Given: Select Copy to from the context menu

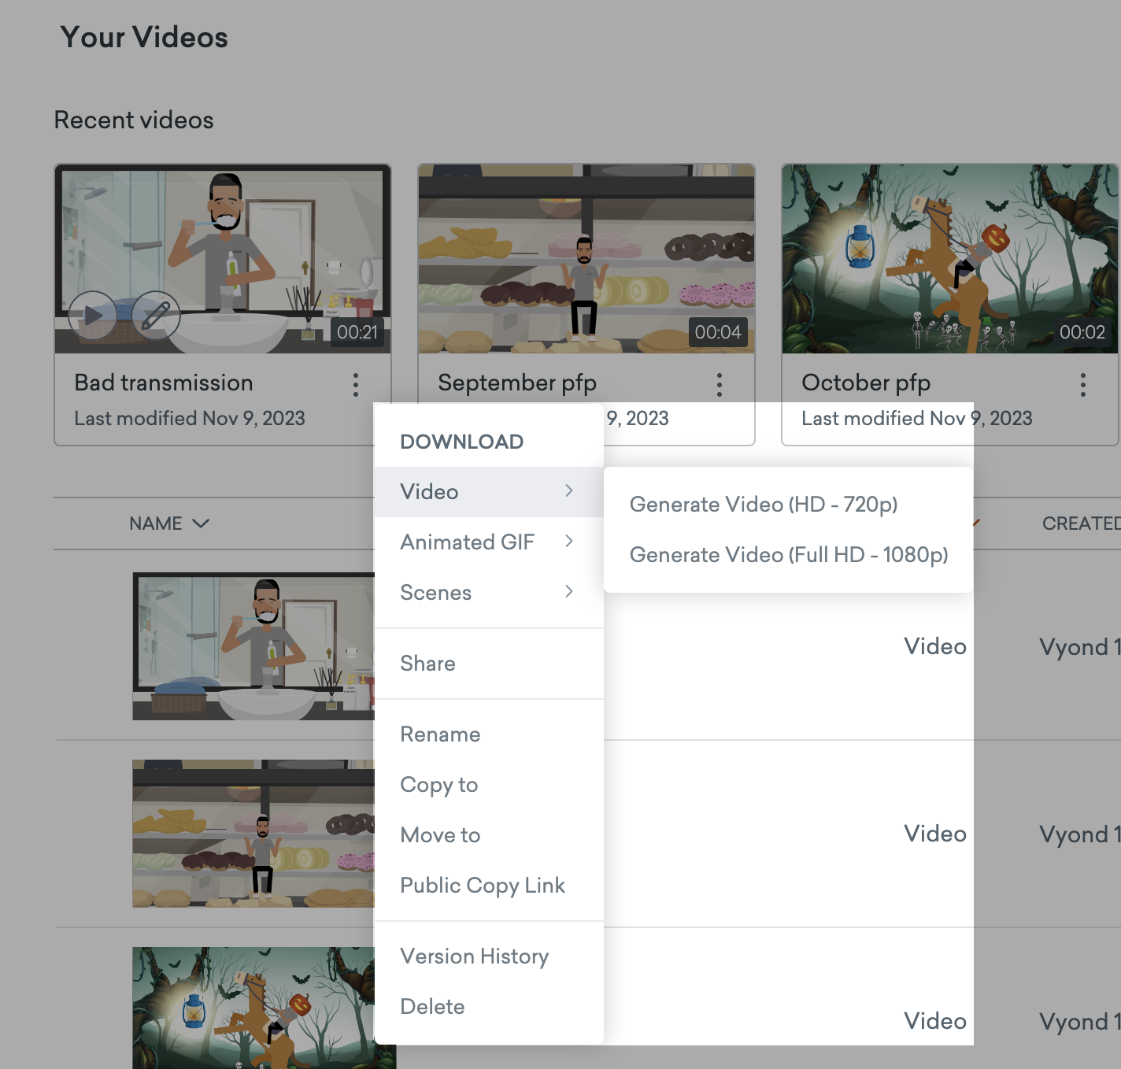Looking at the screenshot, I should click(x=489, y=785).
